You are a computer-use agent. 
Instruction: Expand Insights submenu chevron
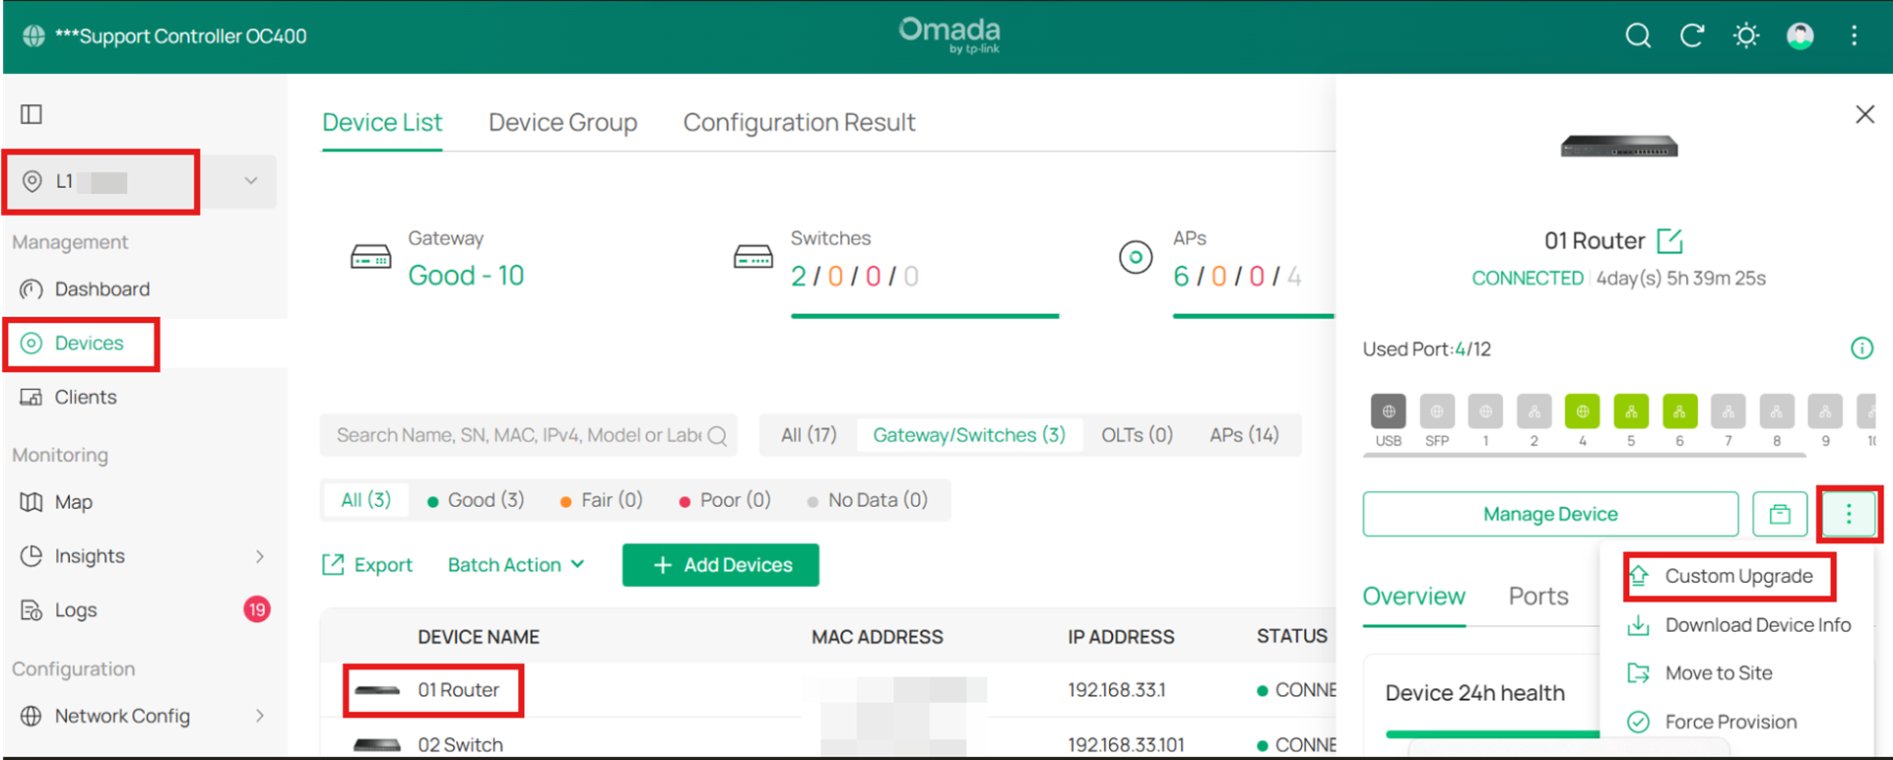pyautogui.click(x=260, y=556)
